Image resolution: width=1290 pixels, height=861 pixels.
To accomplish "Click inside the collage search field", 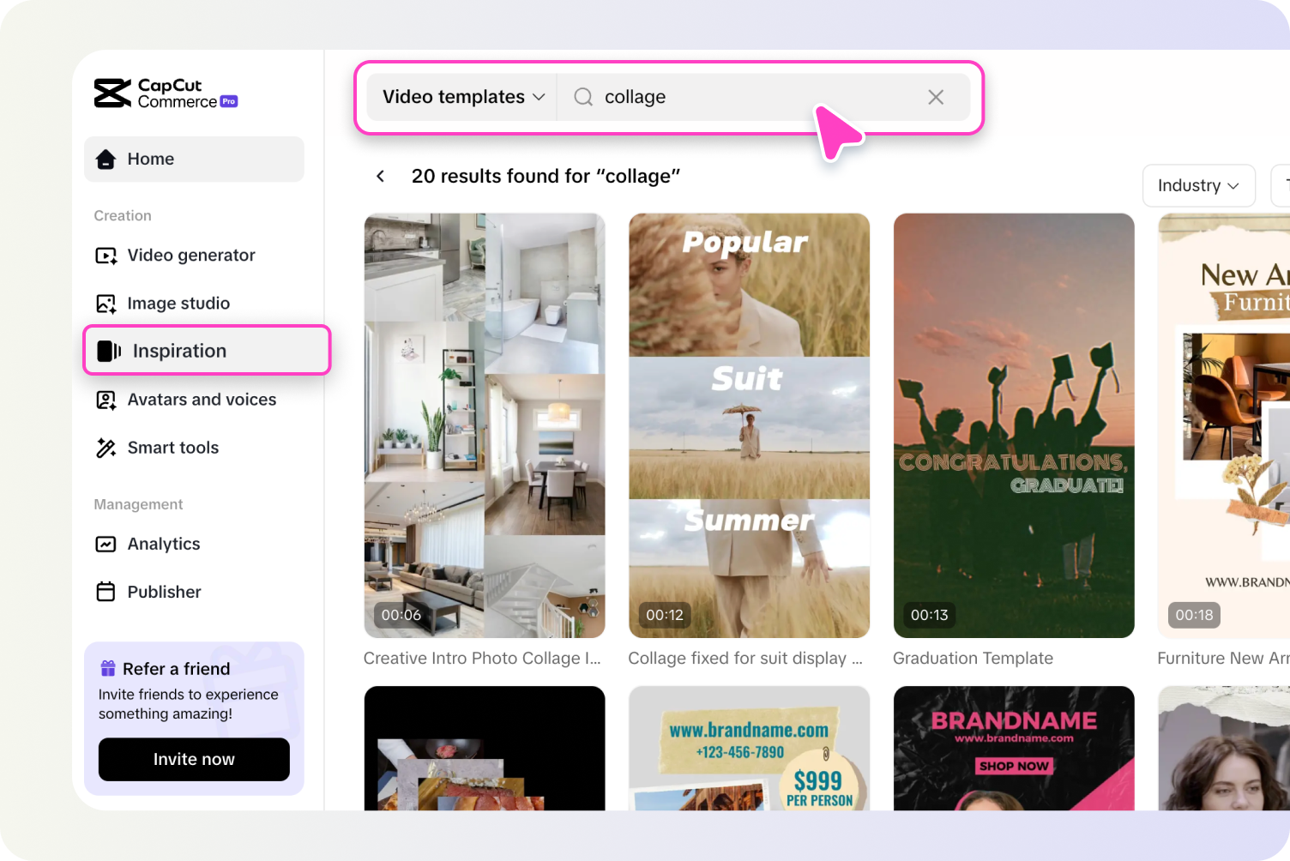I will 729,97.
